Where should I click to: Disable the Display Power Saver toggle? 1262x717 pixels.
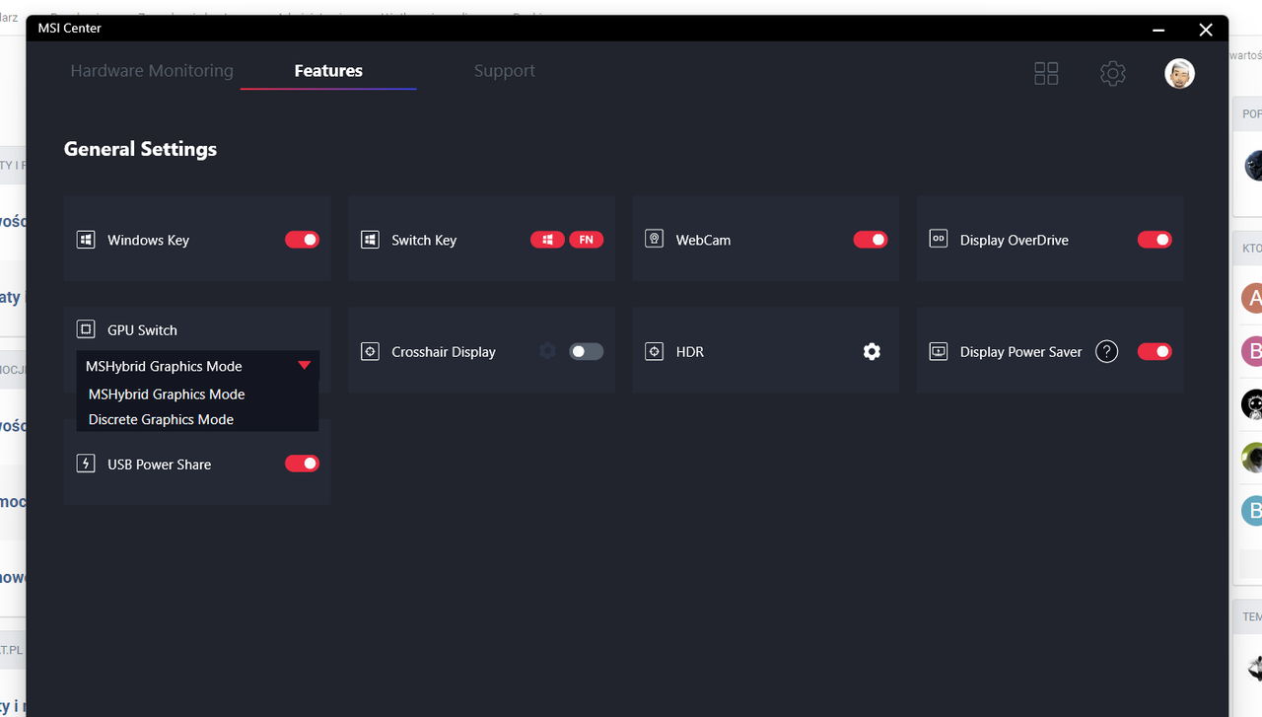[1155, 351]
